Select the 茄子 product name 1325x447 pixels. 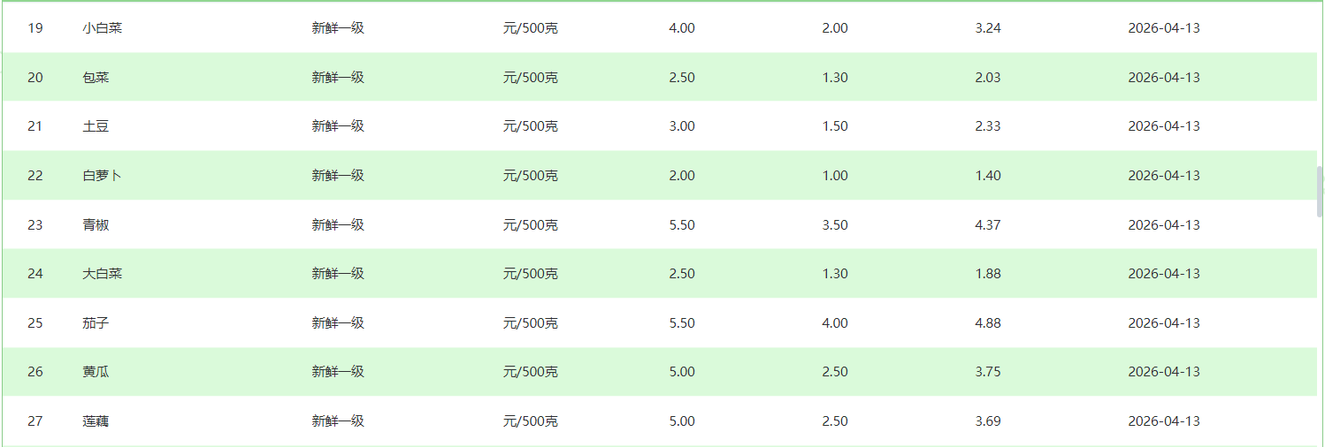96,323
